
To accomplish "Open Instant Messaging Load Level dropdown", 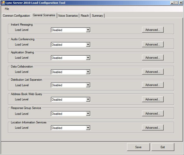I will 71,30.
